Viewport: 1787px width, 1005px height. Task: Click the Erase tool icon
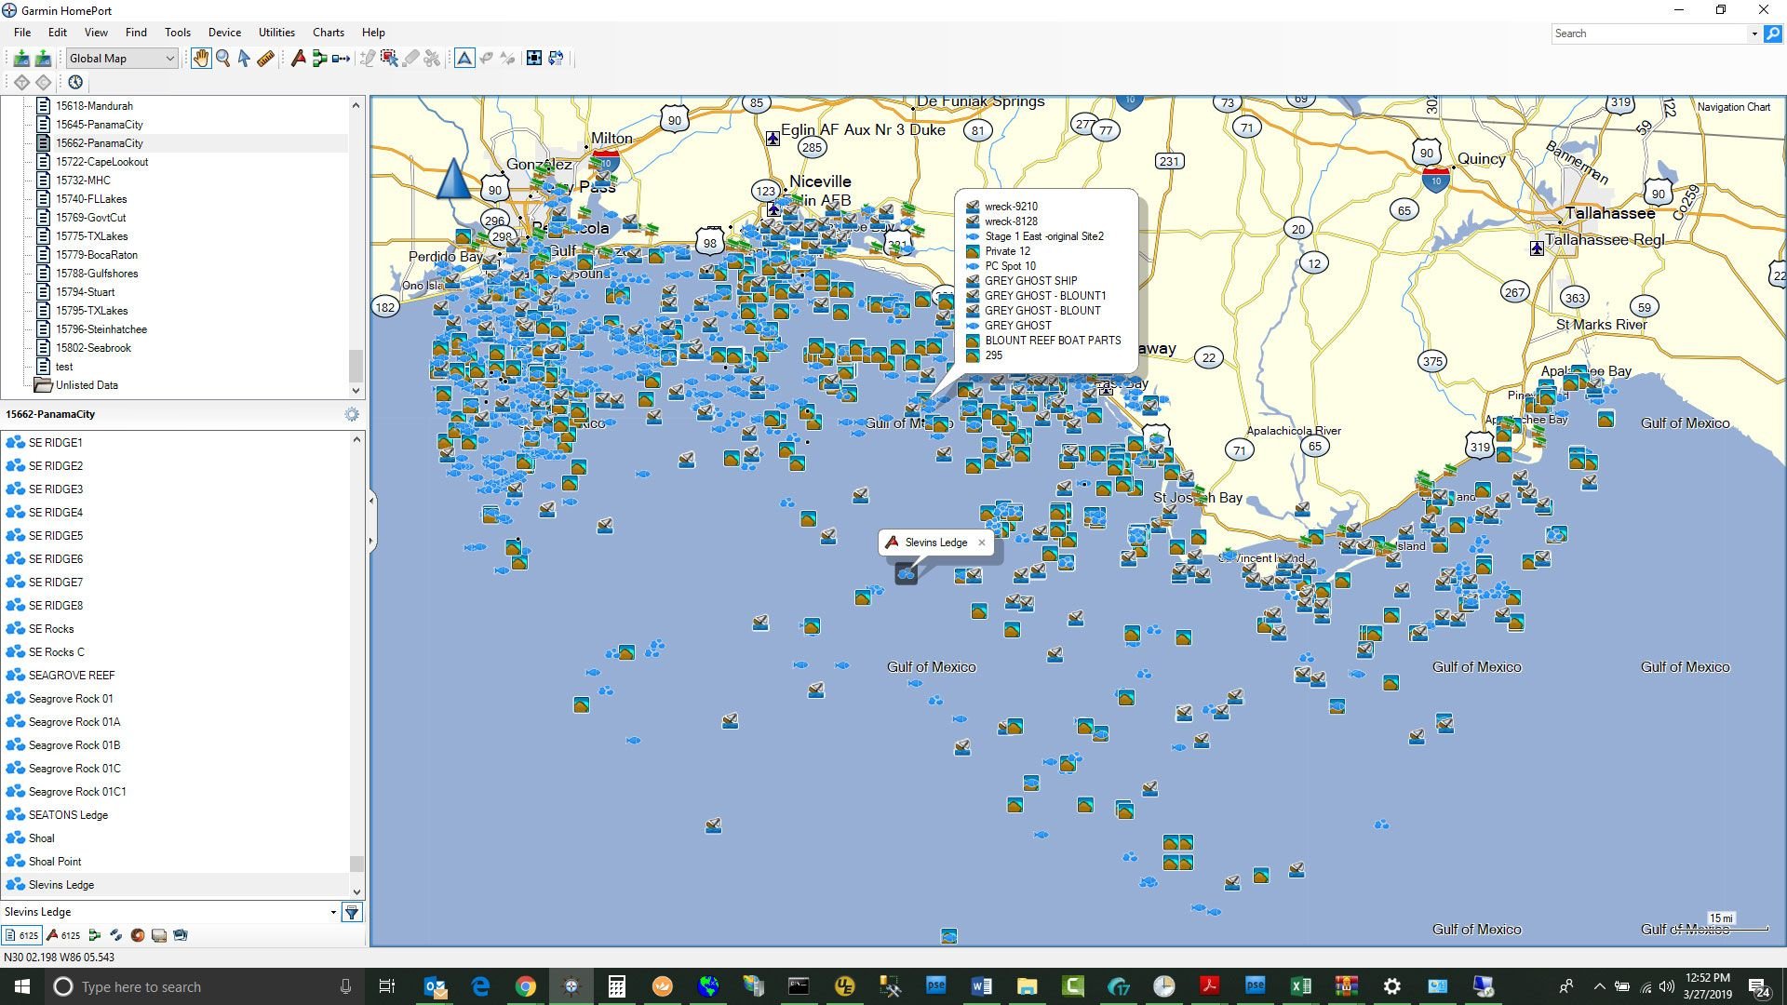click(410, 59)
